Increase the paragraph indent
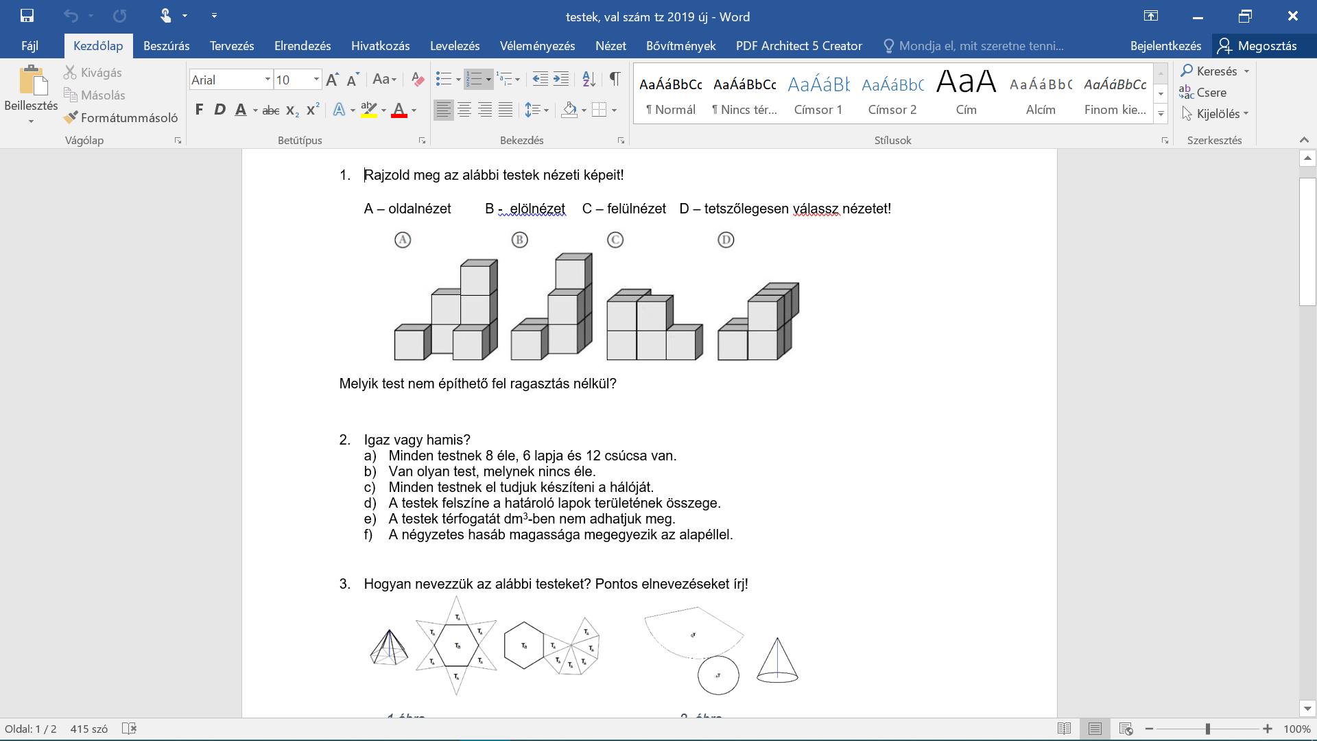This screenshot has height=741, width=1317. 561,79
